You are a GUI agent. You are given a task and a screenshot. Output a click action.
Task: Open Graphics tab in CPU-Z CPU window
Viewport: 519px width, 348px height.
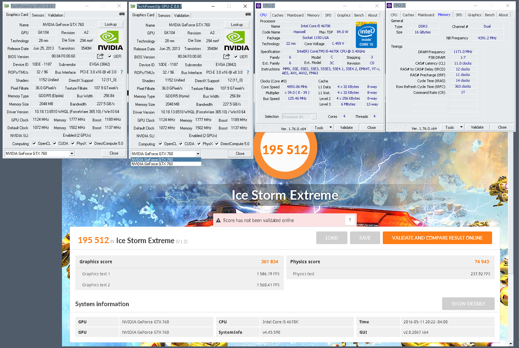344,15
